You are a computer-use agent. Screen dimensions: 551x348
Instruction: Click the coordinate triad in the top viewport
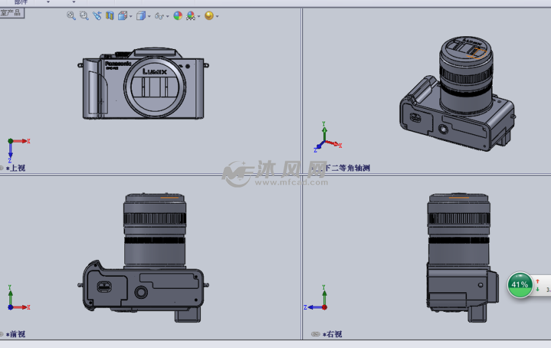[18, 150]
